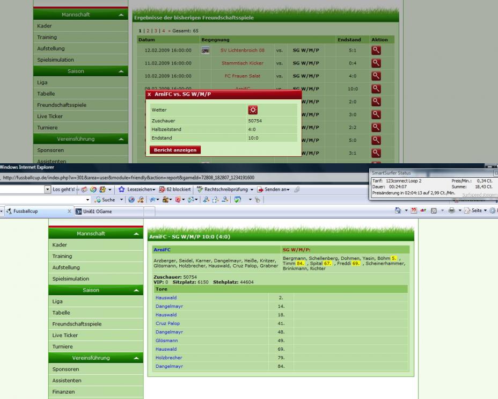The width and height of the screenshot is (498, 399).
Task: Click magnifier icon for SV Lichtenbroich 08 match
Action: click(376, 50)
